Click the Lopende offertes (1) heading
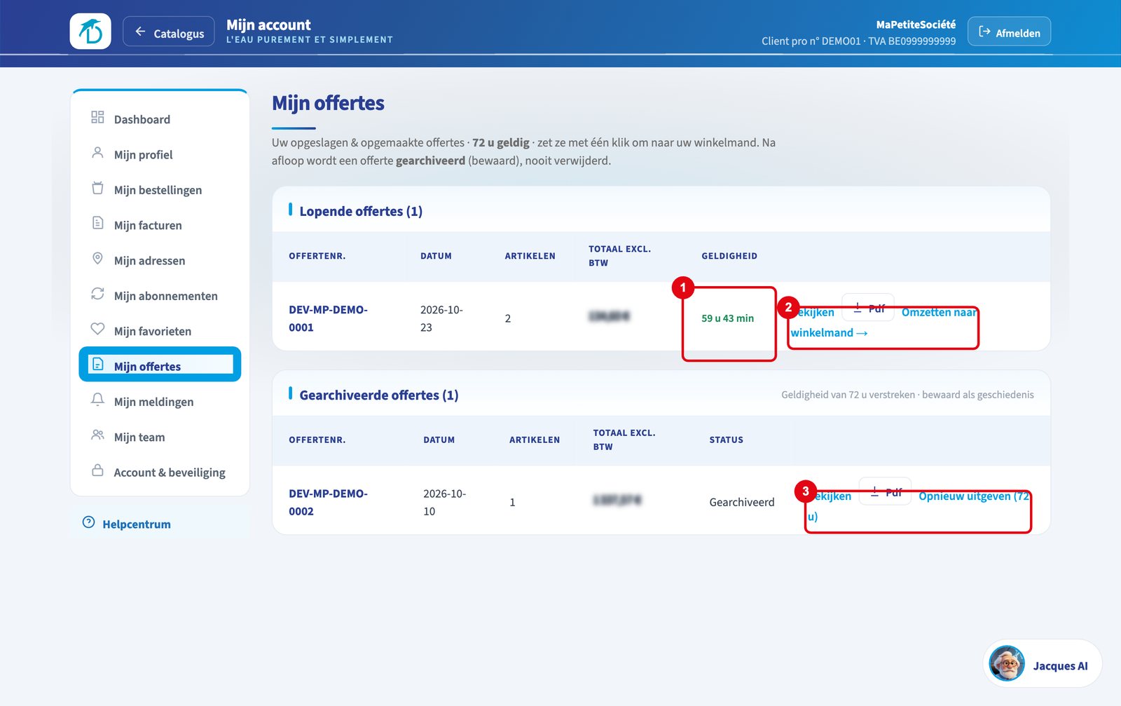Image resolution: width=1121 pixels, height=706 pixels. (x=361, y=211)
